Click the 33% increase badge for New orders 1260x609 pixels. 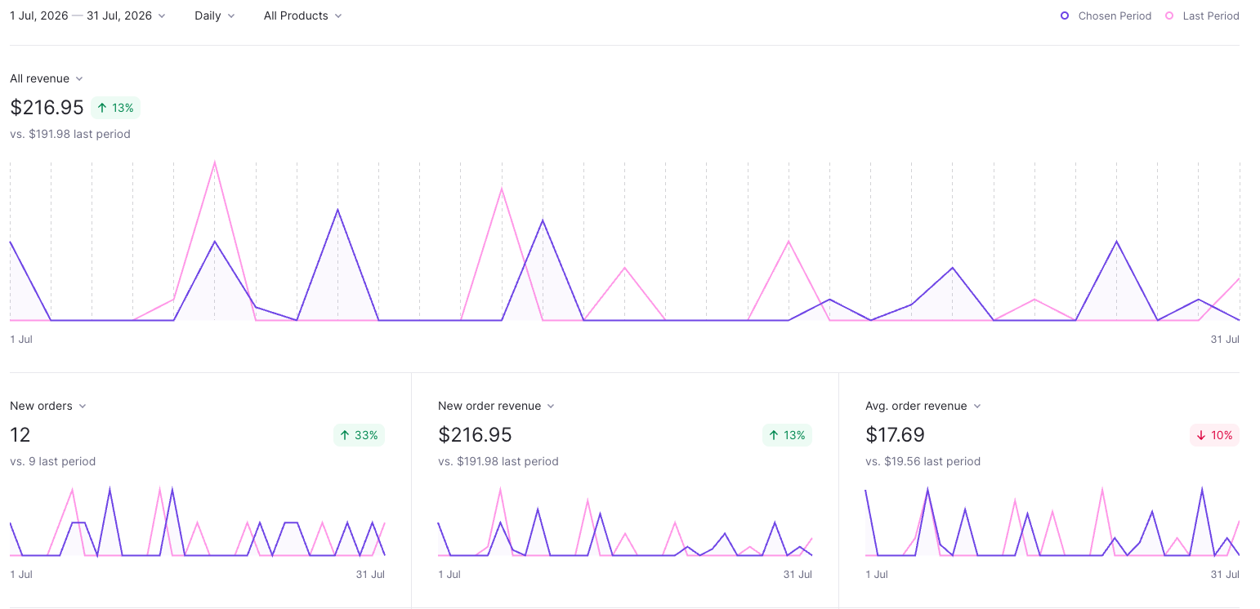pos(359,435)
